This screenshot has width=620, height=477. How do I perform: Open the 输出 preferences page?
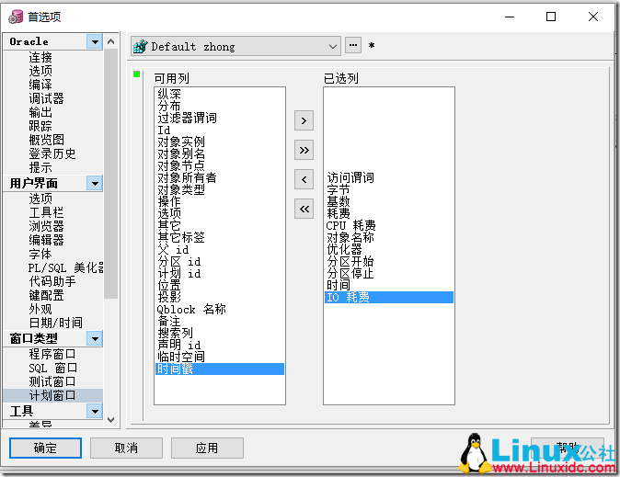(40, 112)
